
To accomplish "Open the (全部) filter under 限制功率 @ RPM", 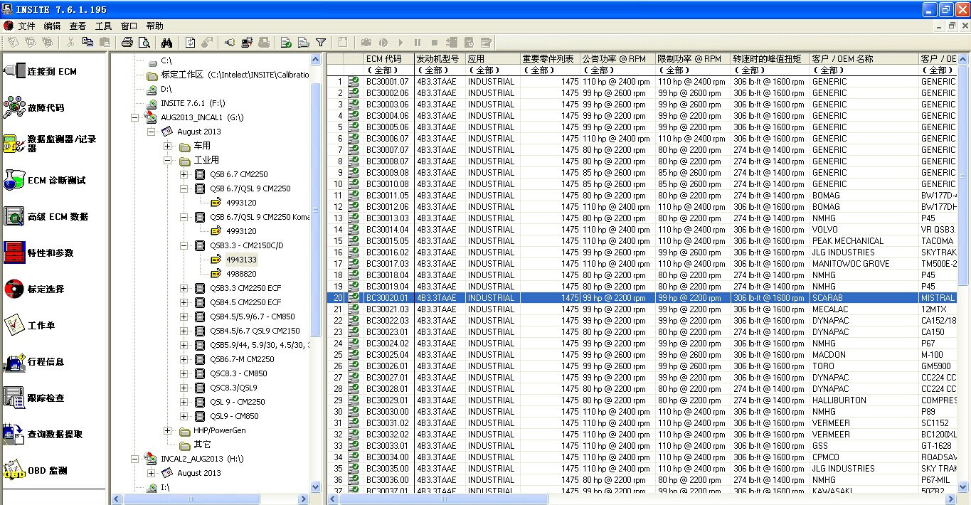I will (x=694, y=70).
